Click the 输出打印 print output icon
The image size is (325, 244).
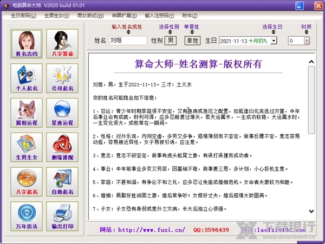click(62, 216)
